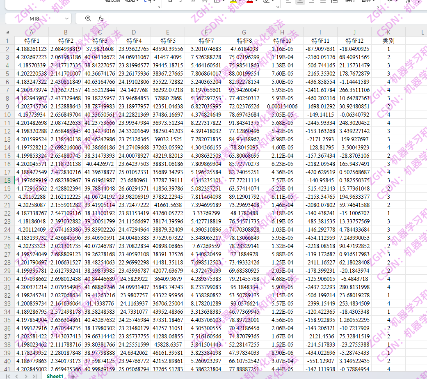Select column B header

66,32
